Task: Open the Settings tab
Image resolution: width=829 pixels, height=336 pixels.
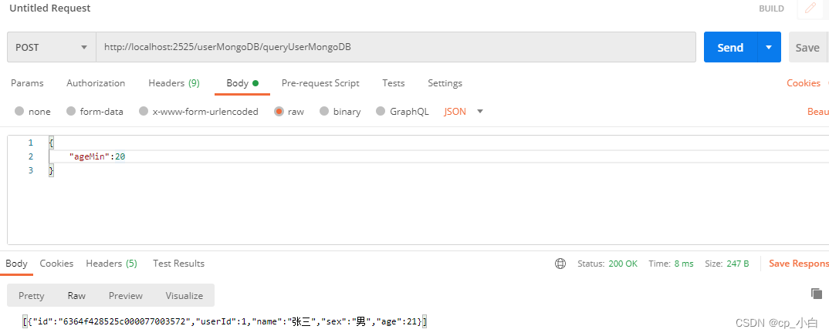Action: (445, 82)
